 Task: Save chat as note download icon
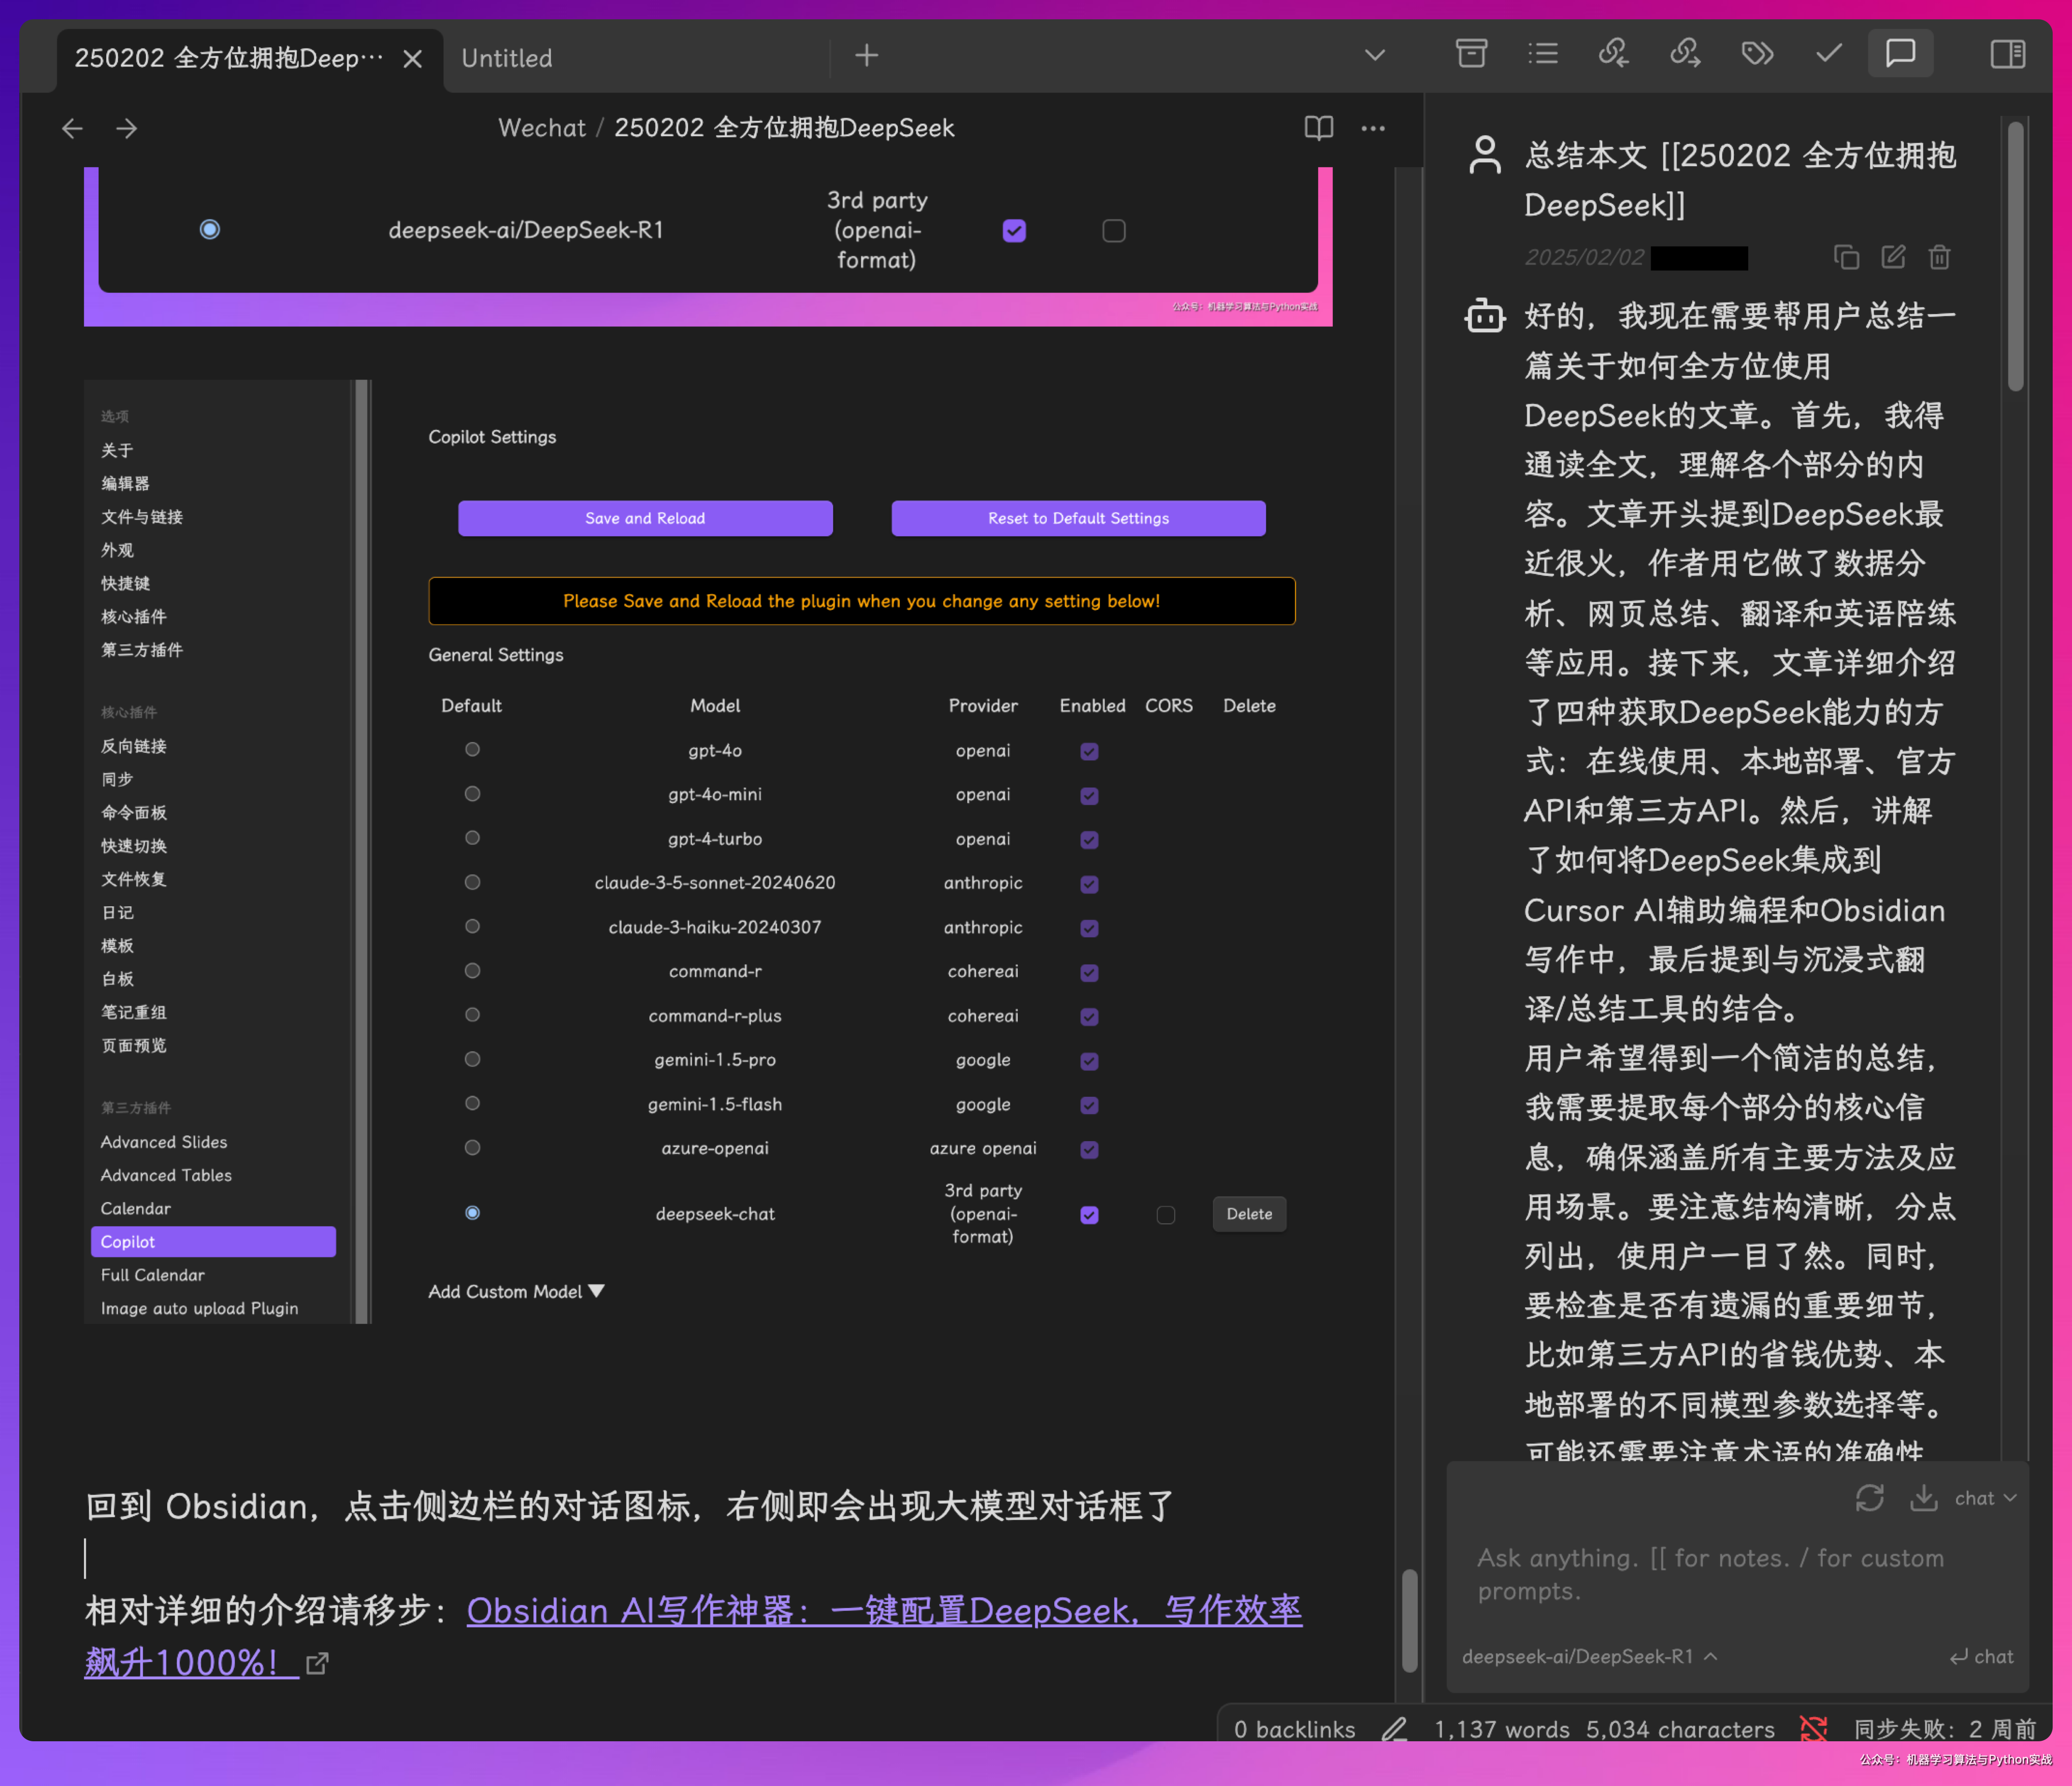click(1923, 1498)
